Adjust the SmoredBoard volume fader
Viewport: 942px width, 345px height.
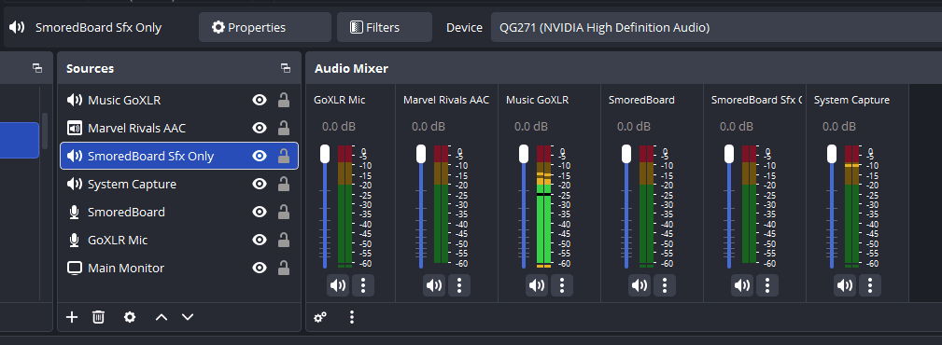click(626, 154)
